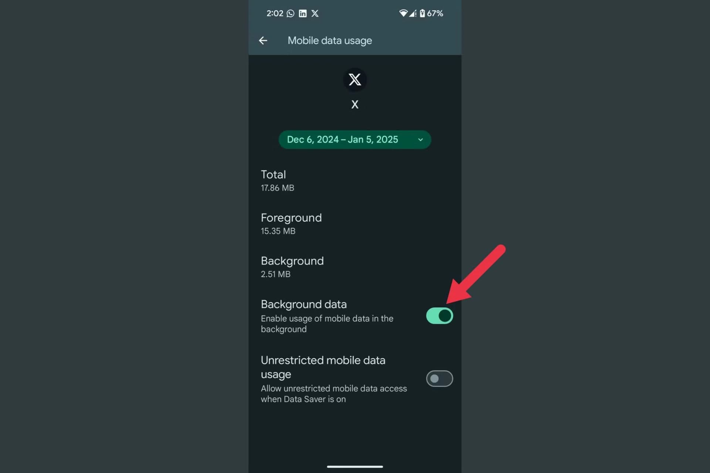The height and width of the screenshot is (473, 710).
Task: Tap the back arrow in header
Action: coord(263,41)
